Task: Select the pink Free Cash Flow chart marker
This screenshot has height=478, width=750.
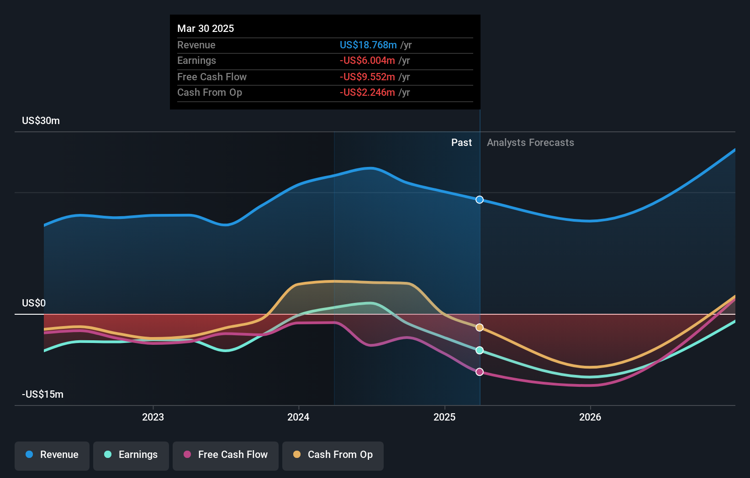Action: (479, 372)
